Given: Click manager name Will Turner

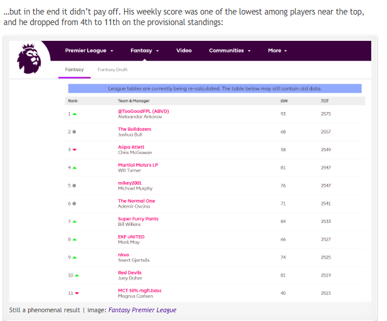Looking at the screenshot, I should click(x=130, y=170).
